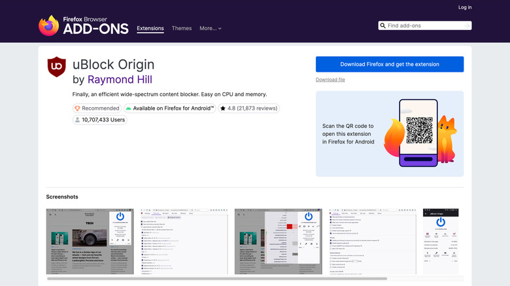Open author Raymond Hill's profile
The height and width of the screenshot is (286, 510).
120,80
